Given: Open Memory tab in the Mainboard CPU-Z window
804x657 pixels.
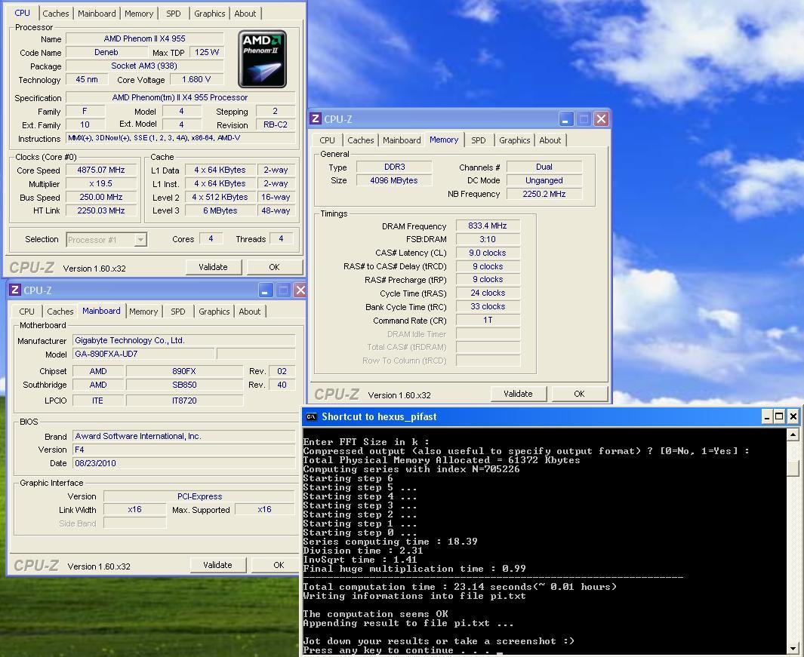Looking at the screenshot, I should (x=143, y=312).
